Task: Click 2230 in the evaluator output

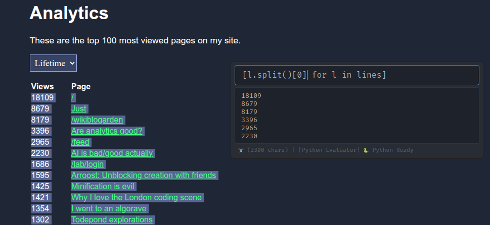Action: point(249,136)
